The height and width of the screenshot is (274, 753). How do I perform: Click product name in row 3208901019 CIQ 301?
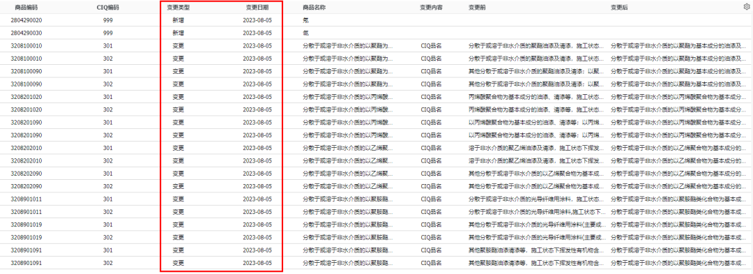(348, 224)
